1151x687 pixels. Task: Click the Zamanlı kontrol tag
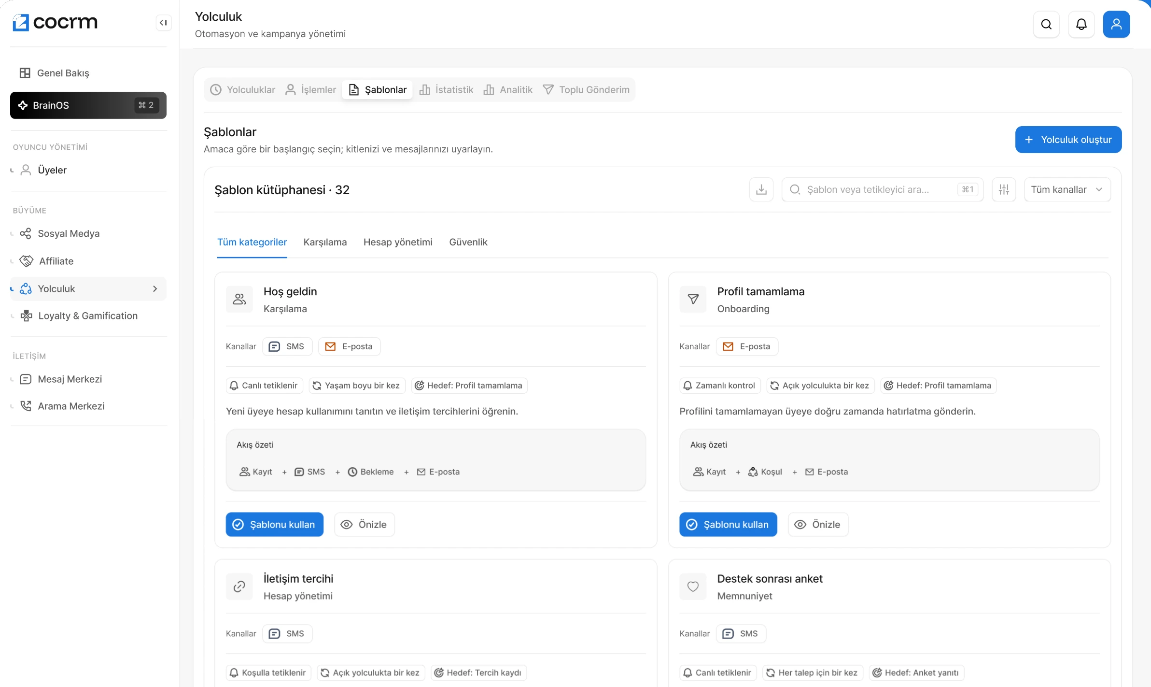(720, 386)
